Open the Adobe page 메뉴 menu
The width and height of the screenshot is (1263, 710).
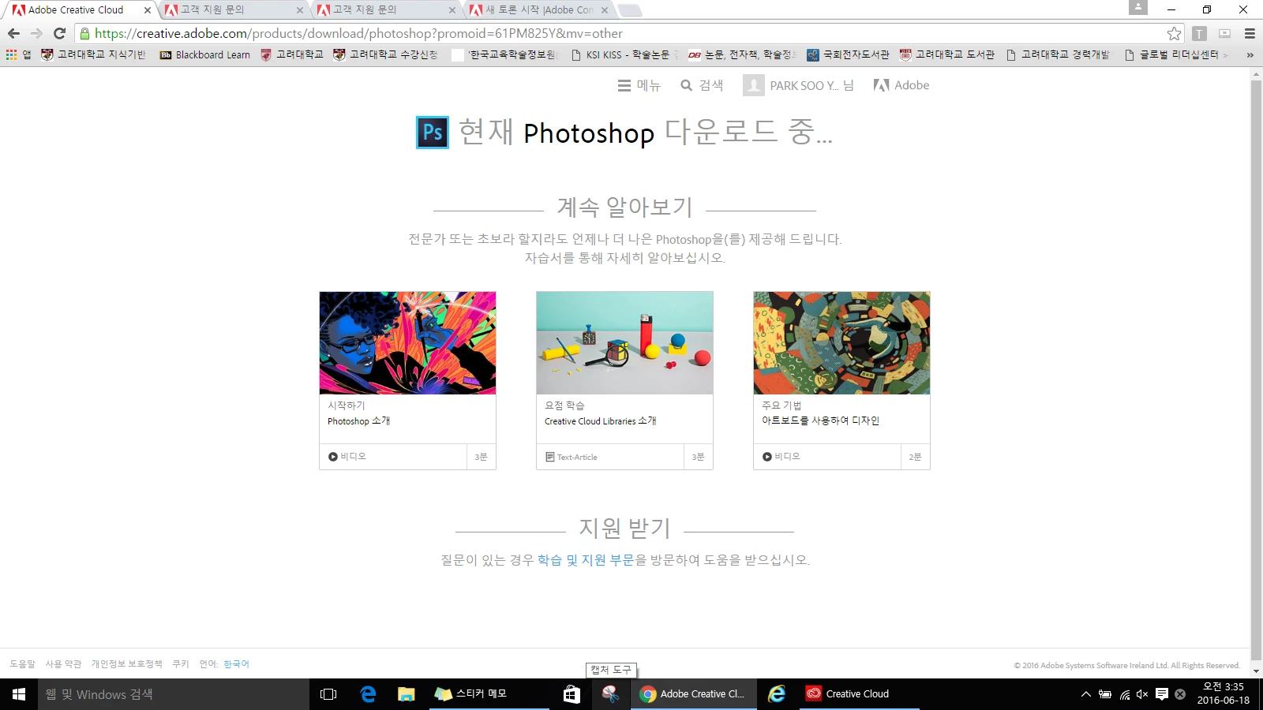point(639,85)
